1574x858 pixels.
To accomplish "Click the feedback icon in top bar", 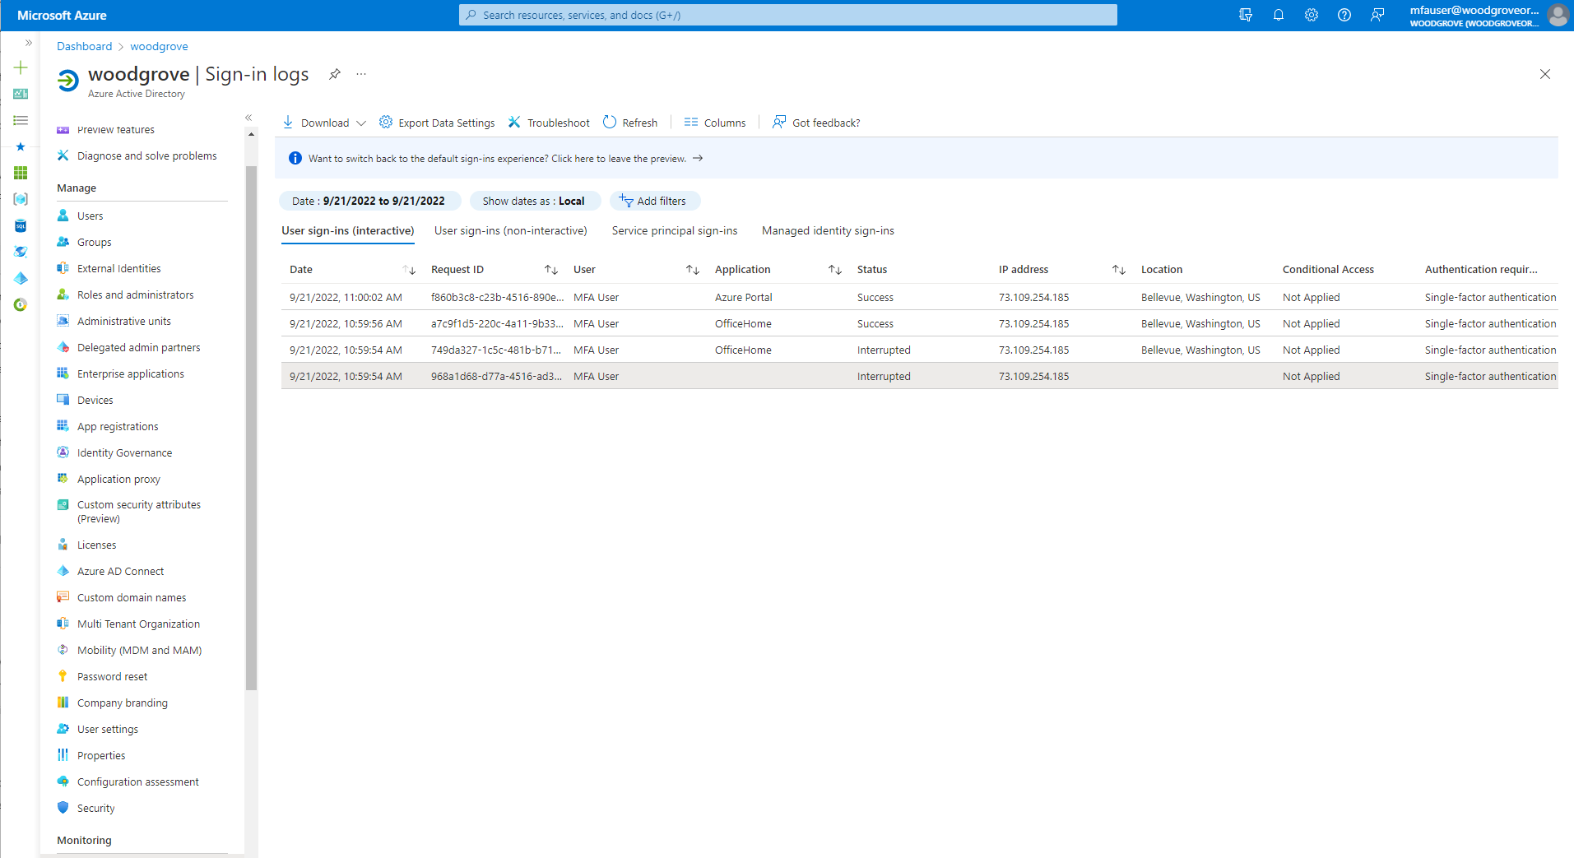I will click(1377, 15).
